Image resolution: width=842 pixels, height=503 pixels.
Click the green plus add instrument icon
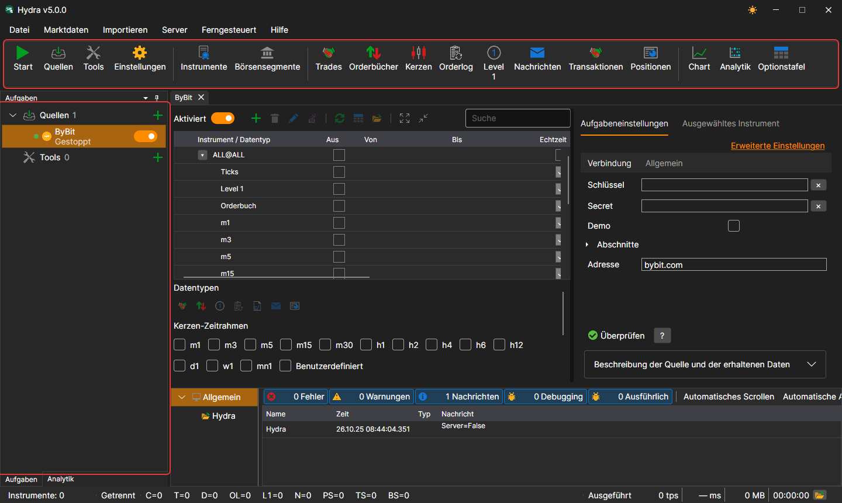point(256,118)
